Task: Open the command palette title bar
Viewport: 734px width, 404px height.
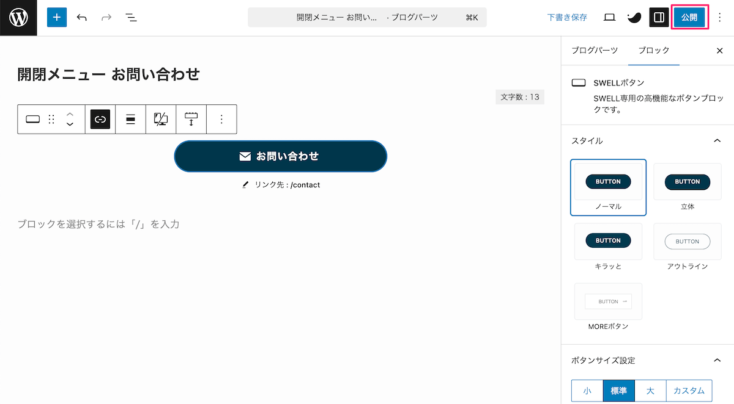Action: pos(367,18)
